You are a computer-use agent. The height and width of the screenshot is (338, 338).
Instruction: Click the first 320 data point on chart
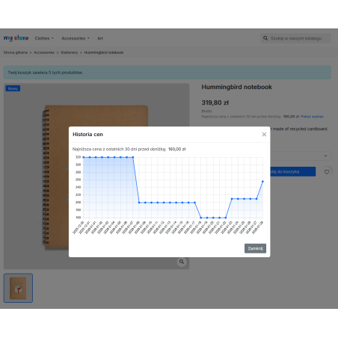84,157
